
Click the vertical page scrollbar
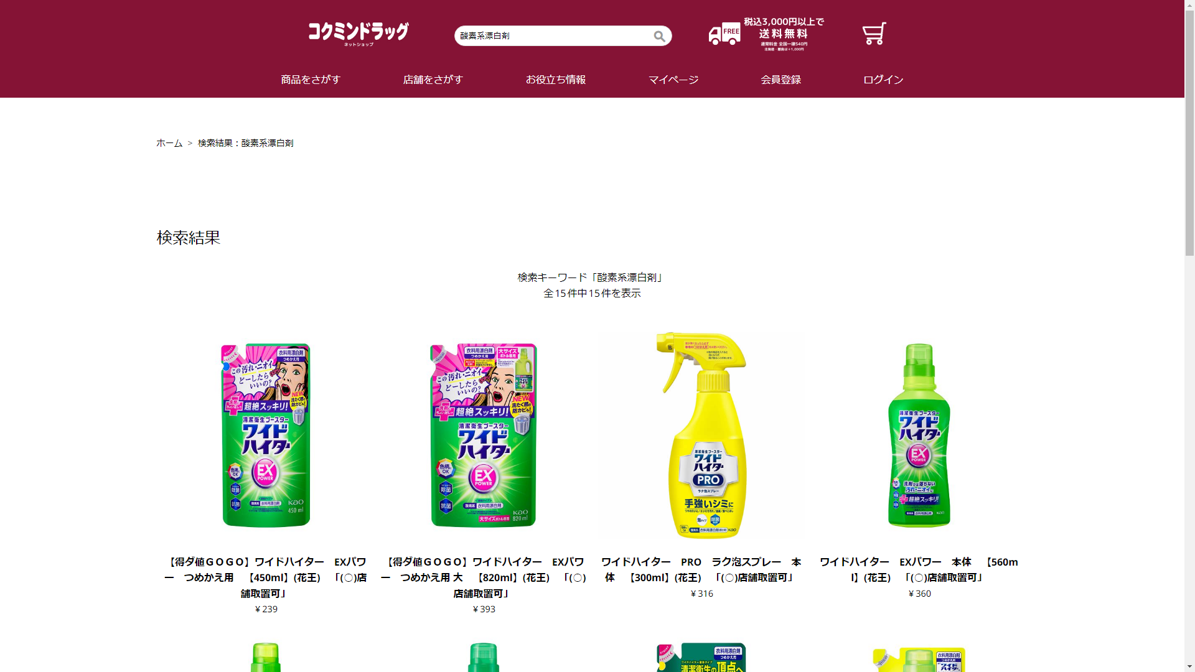pos(1189,336)
